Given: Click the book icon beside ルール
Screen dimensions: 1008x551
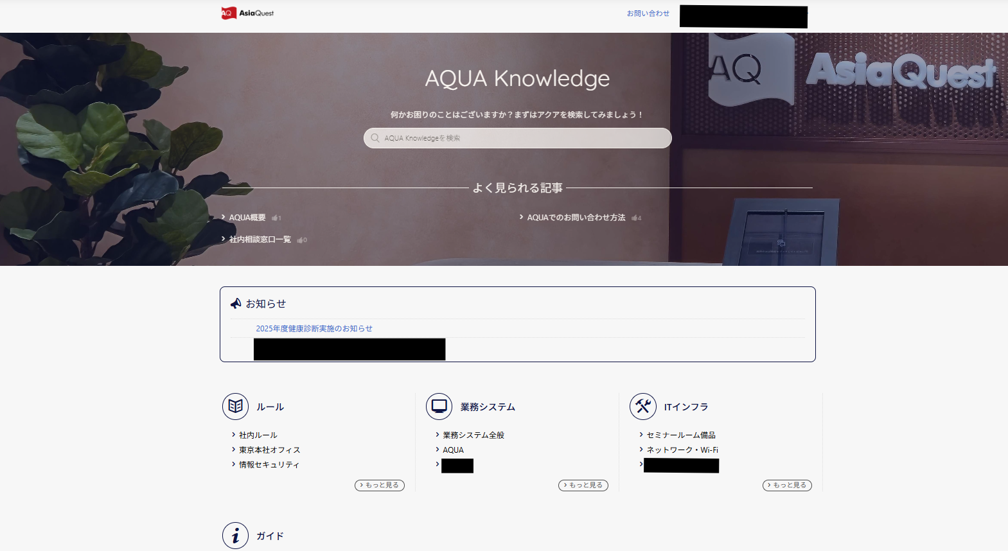Looking at the screenshot, I should point(235,407).
